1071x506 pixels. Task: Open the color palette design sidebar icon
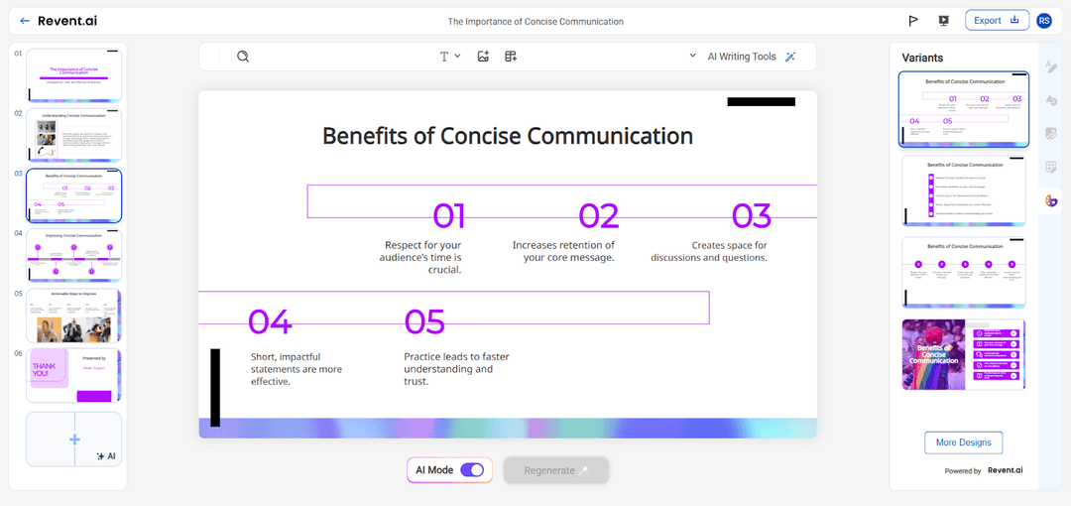pos(1051,201)
